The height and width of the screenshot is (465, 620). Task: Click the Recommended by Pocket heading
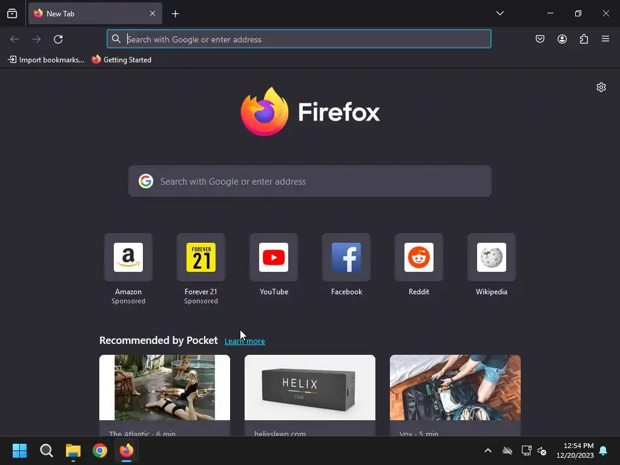tap(158, 340)
